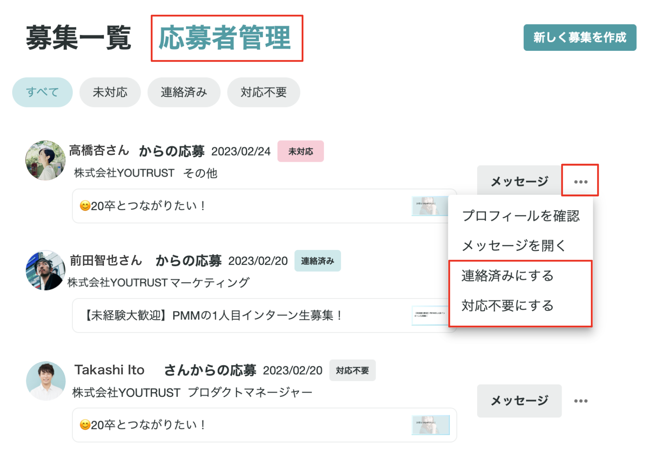Choose プロフィールを確認 from the menu
The height and width of the screenshot is (457, 659).
[x=520, y=216]
